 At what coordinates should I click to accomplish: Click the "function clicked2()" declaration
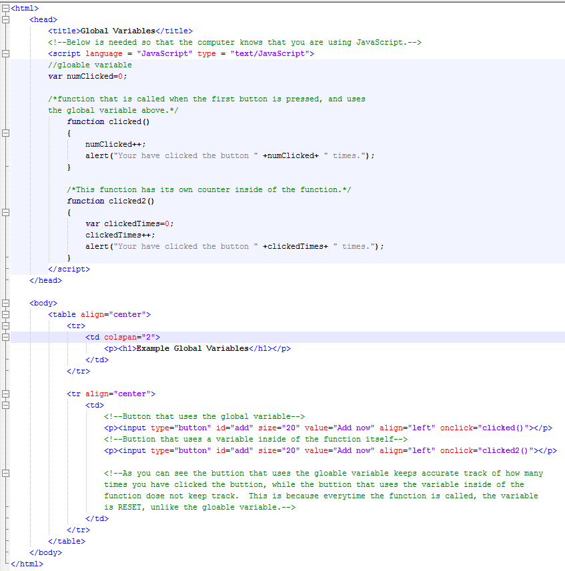(x=111, y=201)
